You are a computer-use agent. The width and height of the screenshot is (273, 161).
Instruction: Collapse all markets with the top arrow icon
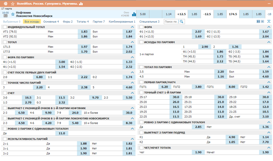point(269,22)
